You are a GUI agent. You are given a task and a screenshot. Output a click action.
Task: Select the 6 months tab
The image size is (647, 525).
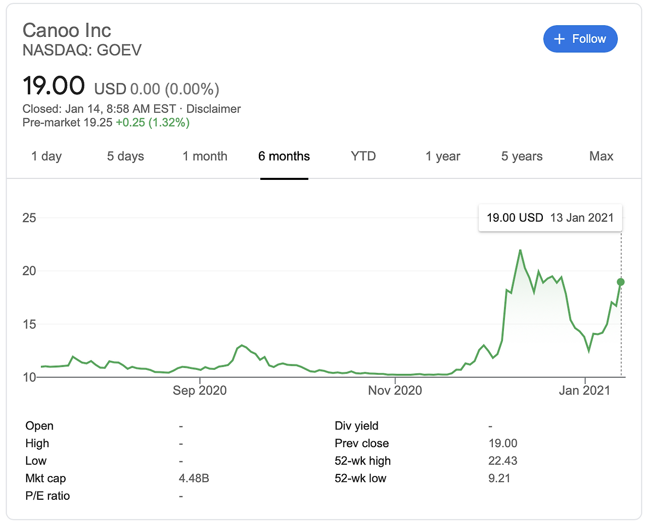coord(284,156)
